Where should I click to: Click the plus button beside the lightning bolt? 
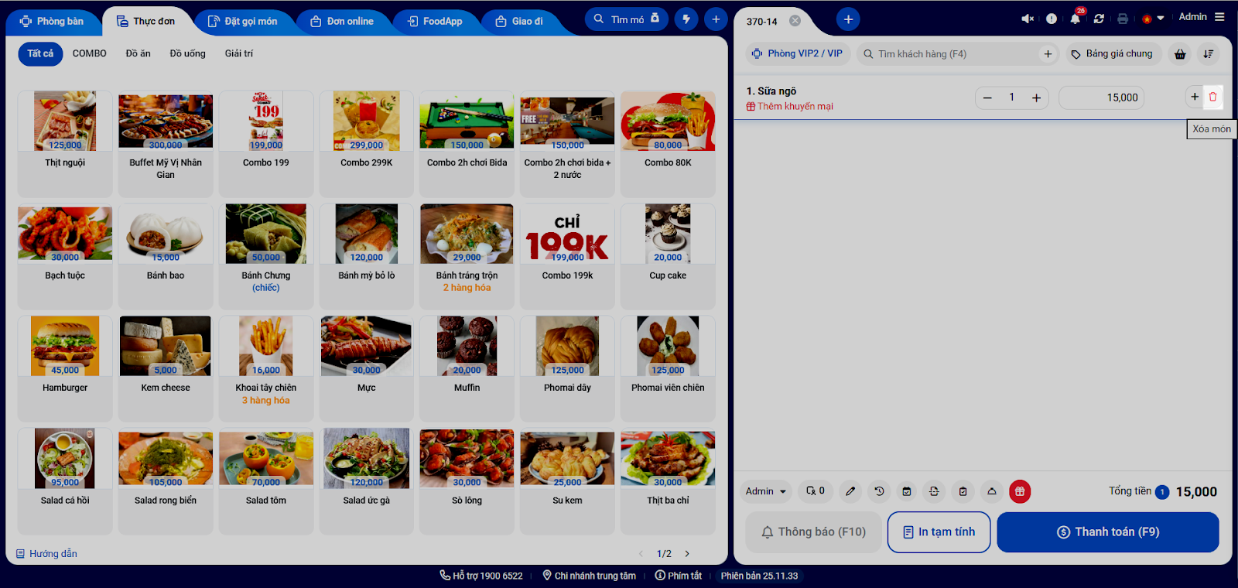[x=716, y=19]
